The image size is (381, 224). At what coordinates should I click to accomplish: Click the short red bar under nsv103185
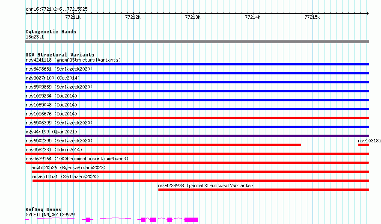pos(363,145)
